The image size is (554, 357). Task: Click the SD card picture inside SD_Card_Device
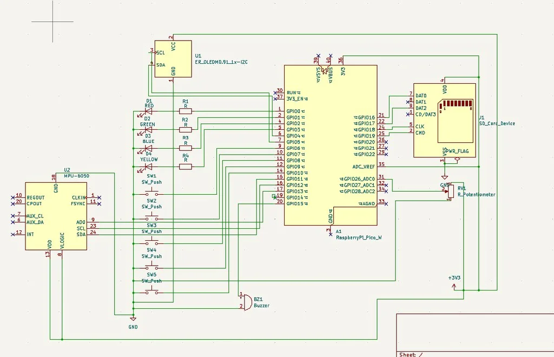(455, 121)
